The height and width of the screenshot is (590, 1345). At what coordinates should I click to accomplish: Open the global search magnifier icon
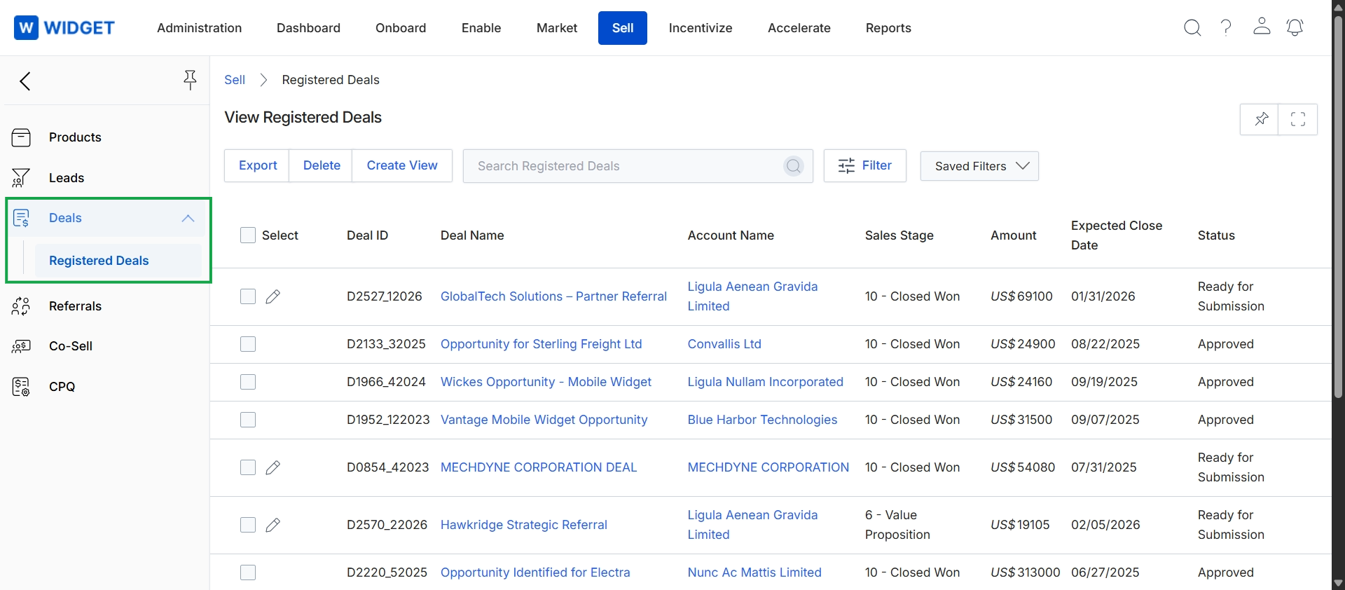[x=1192, y=28]
